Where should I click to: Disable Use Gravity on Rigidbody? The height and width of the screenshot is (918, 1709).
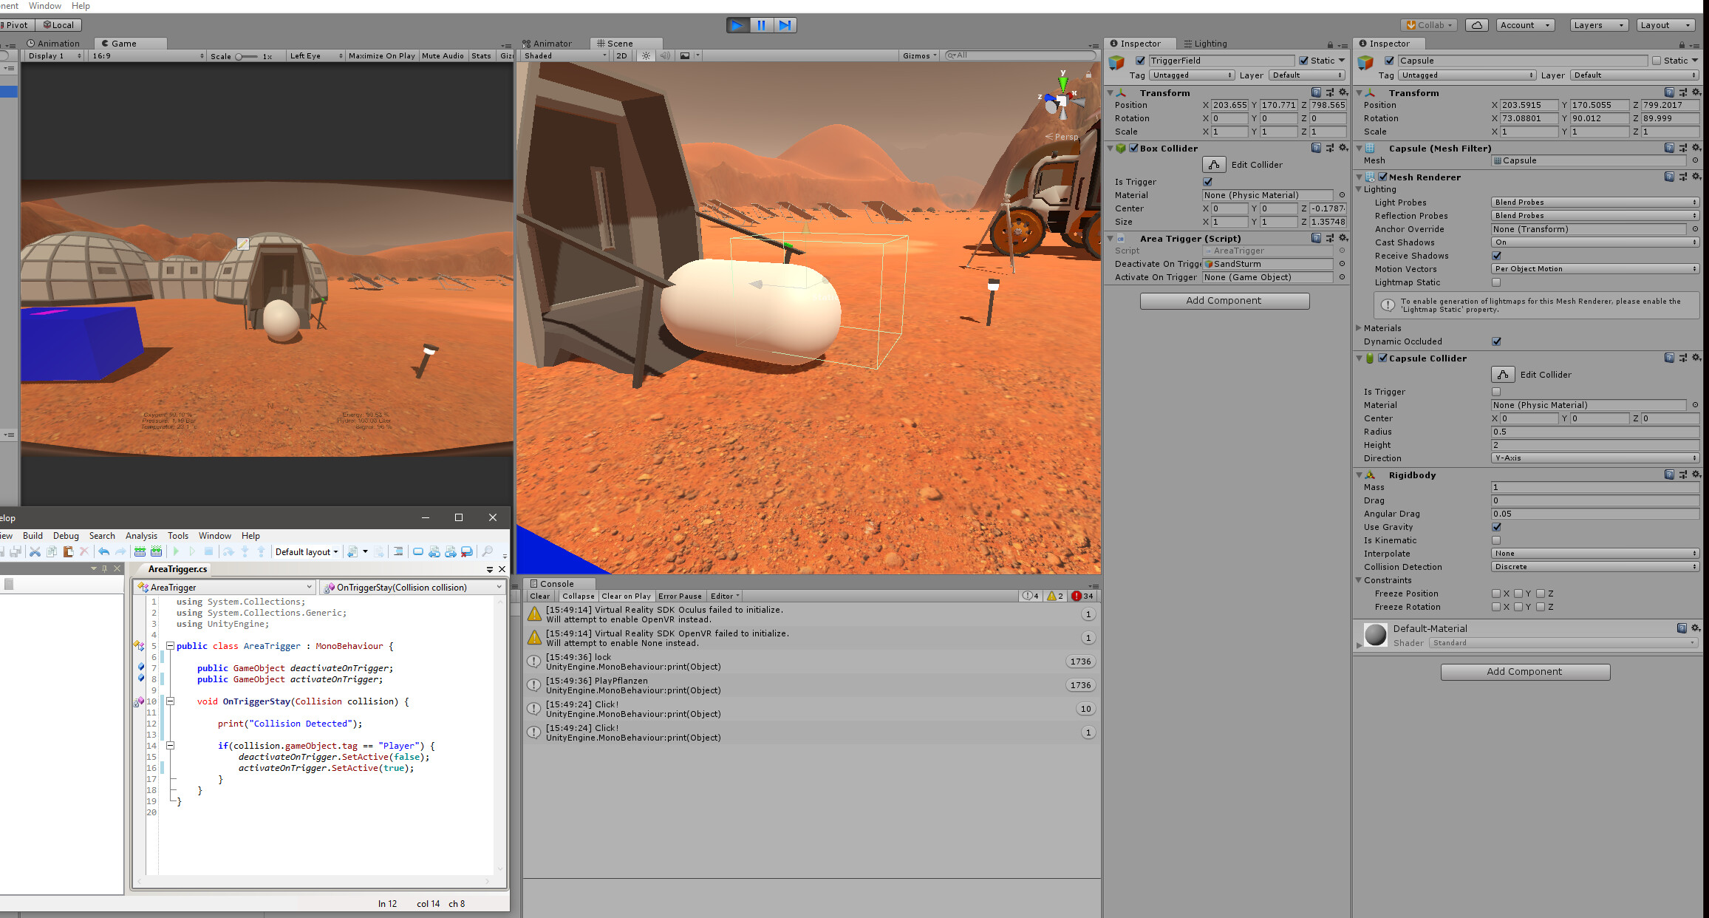pyautogui.click(x=1496, y=527)
